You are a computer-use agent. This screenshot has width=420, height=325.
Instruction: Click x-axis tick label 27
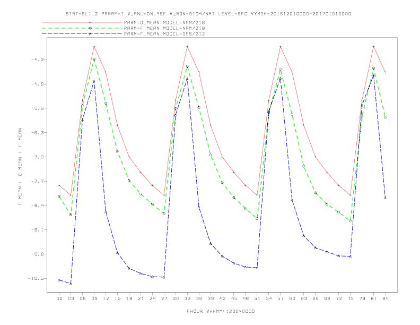[164, 298]
